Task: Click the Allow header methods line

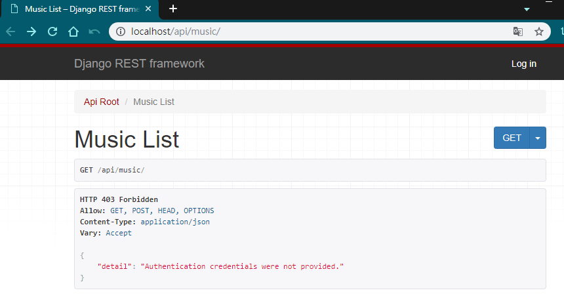Action: pyautogui.click(x=147, y=211)
